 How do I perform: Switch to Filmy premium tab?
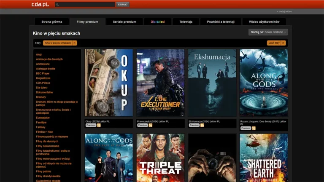pos(87,21)
